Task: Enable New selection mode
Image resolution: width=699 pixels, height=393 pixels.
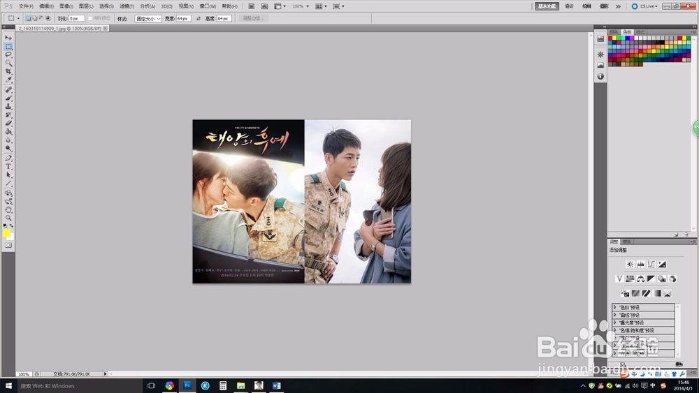Action: click(x=28, y=18)
